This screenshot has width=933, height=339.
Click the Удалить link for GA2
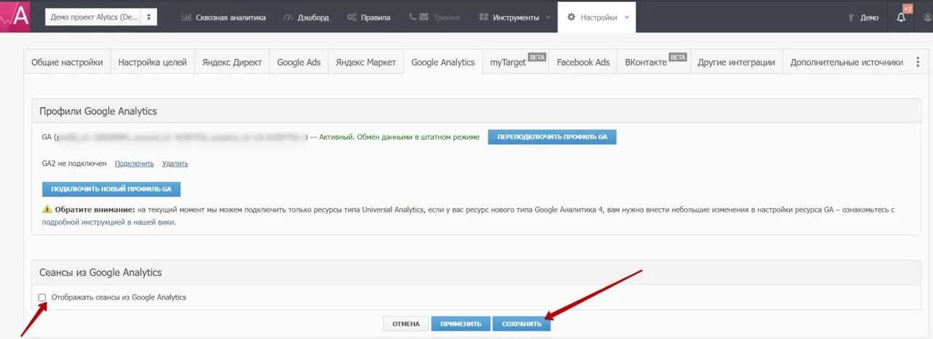(x=175, y=164)
